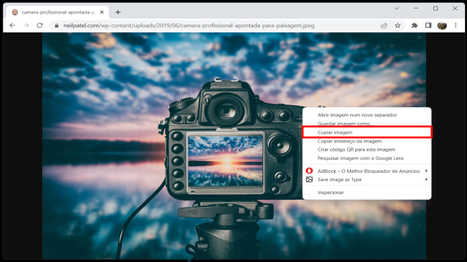Viewport: 467px width, 262px height.
Task: Choose Pesquisar imagem com o Google Lens
Action: (366, 158)
